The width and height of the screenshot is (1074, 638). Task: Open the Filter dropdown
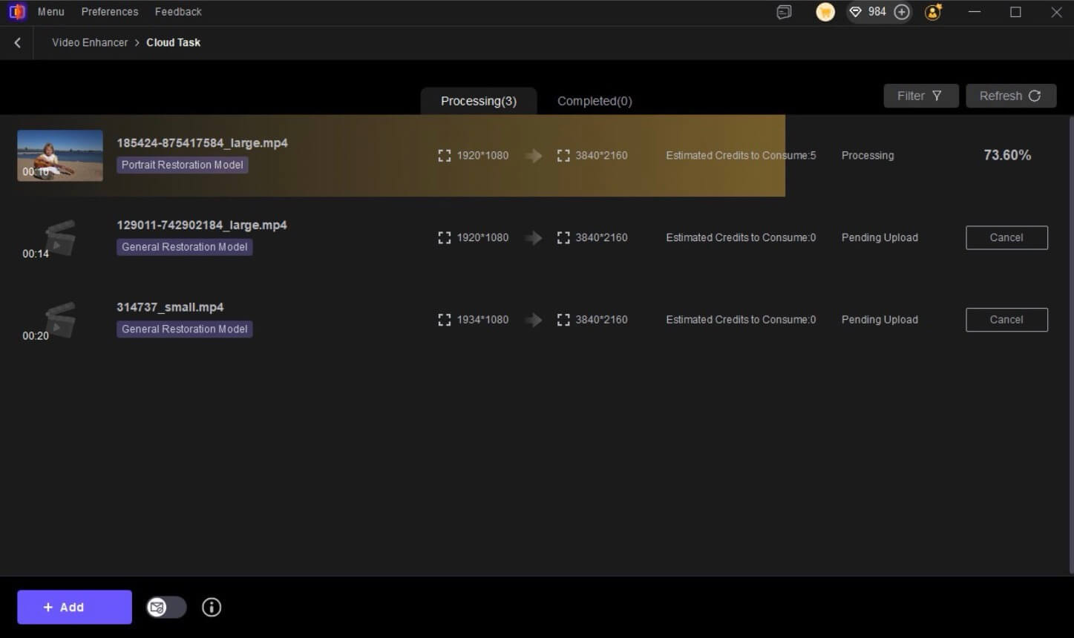920,96
